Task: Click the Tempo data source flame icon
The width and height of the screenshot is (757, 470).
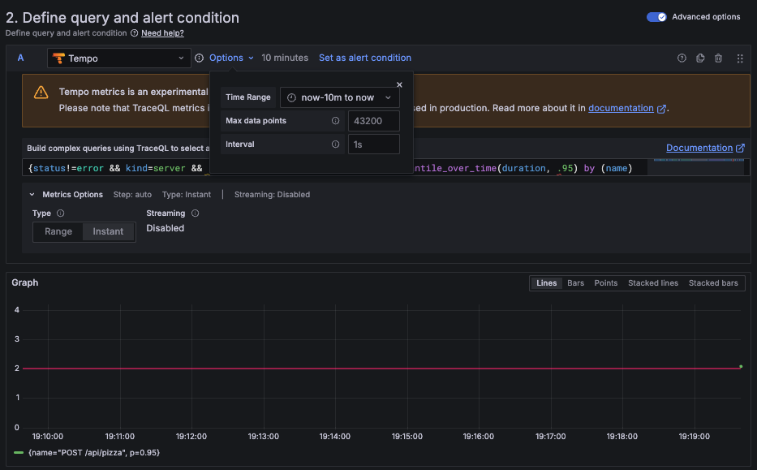Action: pyautogui.click(x=57, y=58)
